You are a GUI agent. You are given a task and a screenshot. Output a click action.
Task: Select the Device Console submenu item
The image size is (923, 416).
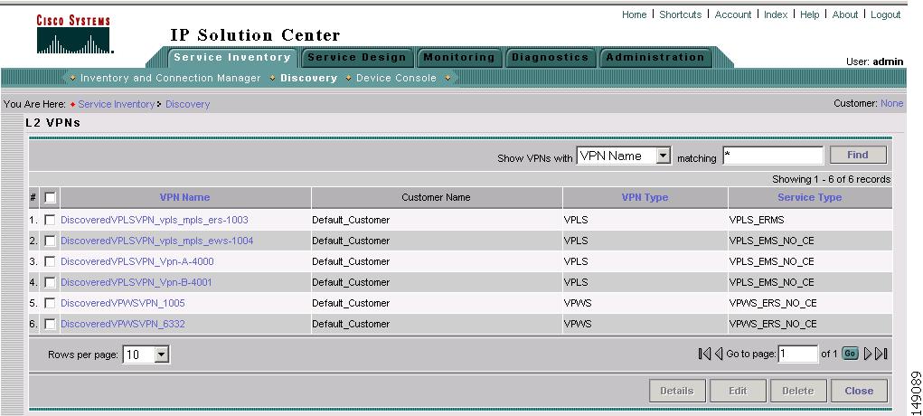(396, 78)
